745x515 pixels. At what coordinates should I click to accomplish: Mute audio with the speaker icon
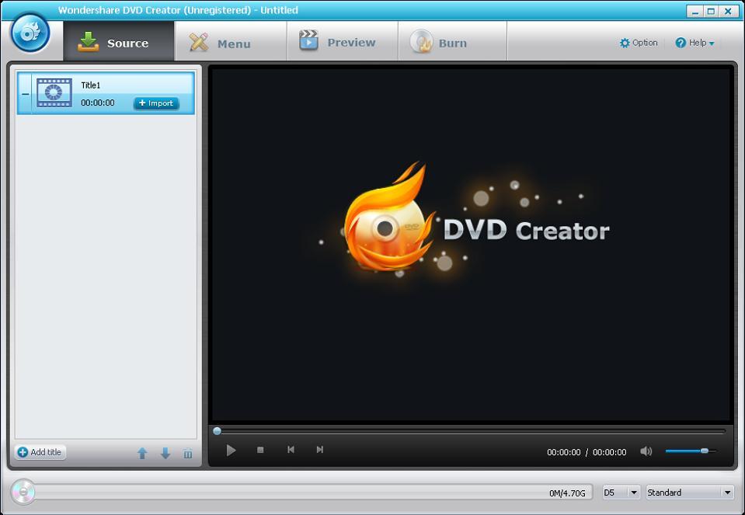point(646,451)
